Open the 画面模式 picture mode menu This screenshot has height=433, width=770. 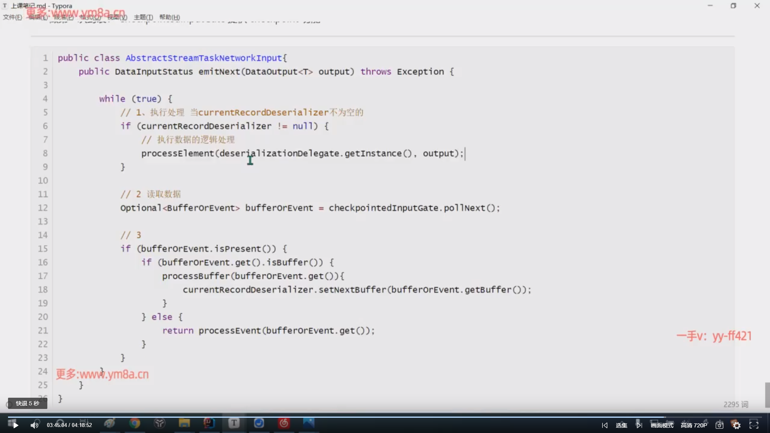662,425
